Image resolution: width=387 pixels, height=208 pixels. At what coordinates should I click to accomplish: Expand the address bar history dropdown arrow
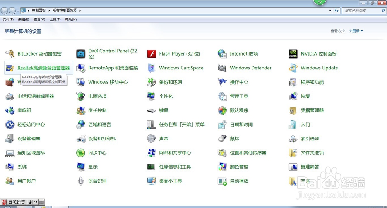pyautogui.click(x=330, y=10)
